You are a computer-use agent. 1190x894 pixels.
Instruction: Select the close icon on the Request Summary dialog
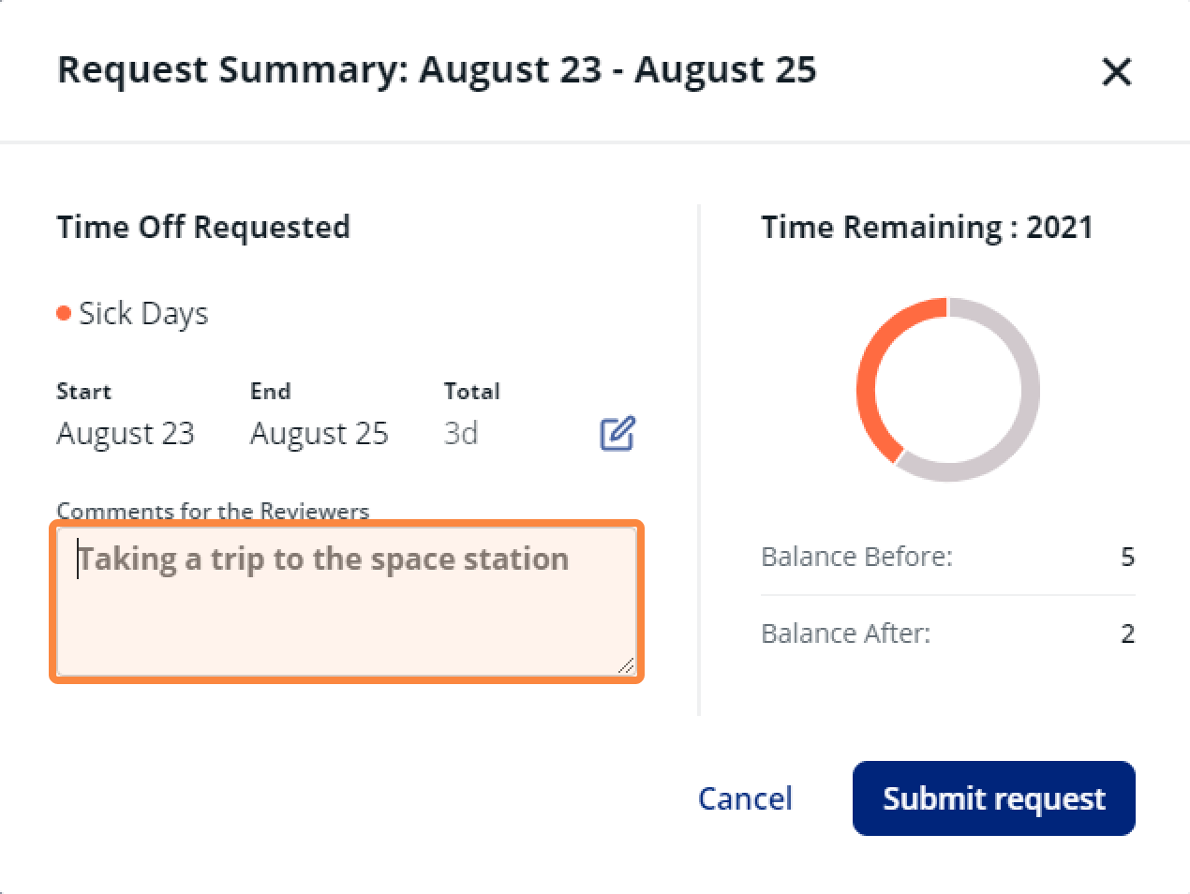(x=1116, y=71)
